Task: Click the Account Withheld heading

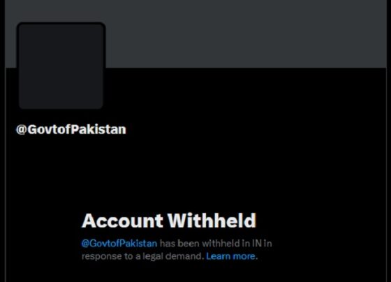Action: point(169,221)
